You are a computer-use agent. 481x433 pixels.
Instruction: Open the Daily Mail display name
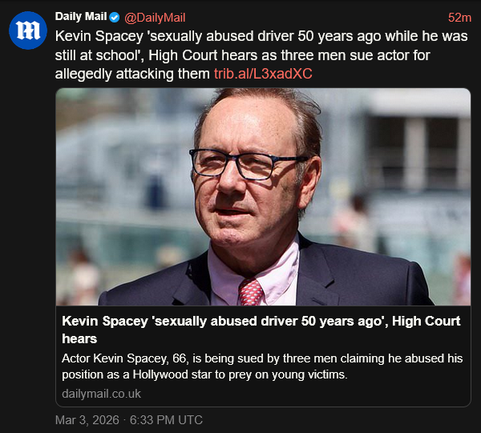81,18
